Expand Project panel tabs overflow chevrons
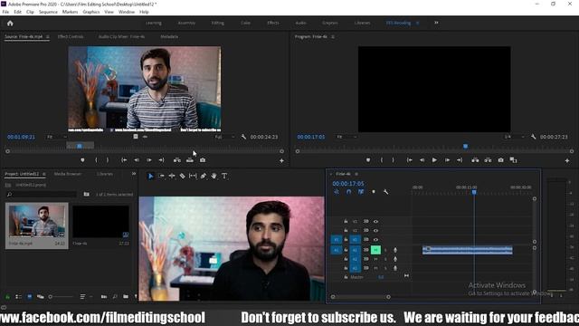 [134, 174]
